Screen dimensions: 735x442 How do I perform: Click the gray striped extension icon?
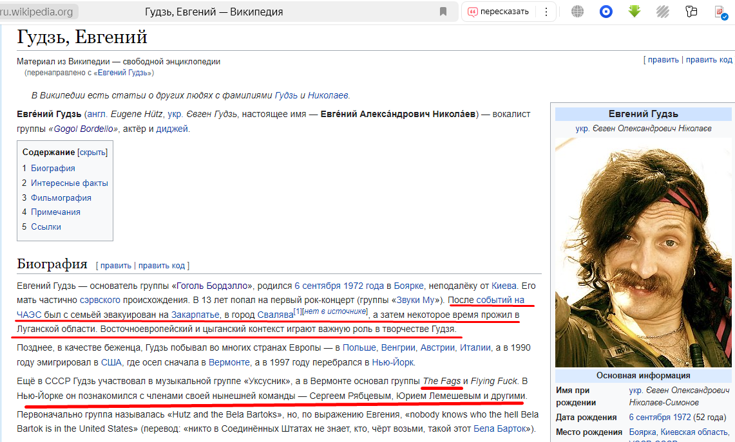coord(663,12)
